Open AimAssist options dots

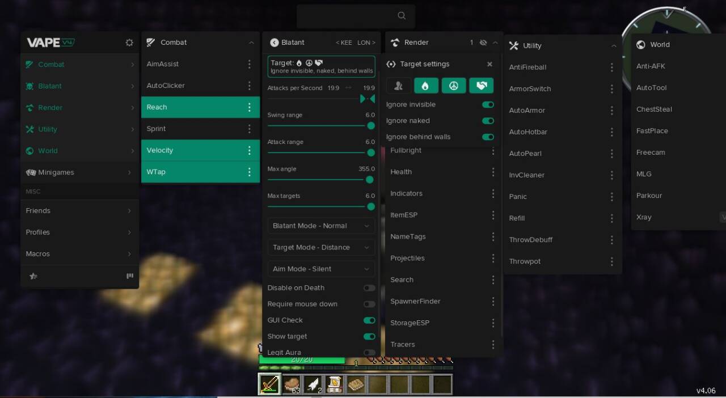click(x=249, y=64)
